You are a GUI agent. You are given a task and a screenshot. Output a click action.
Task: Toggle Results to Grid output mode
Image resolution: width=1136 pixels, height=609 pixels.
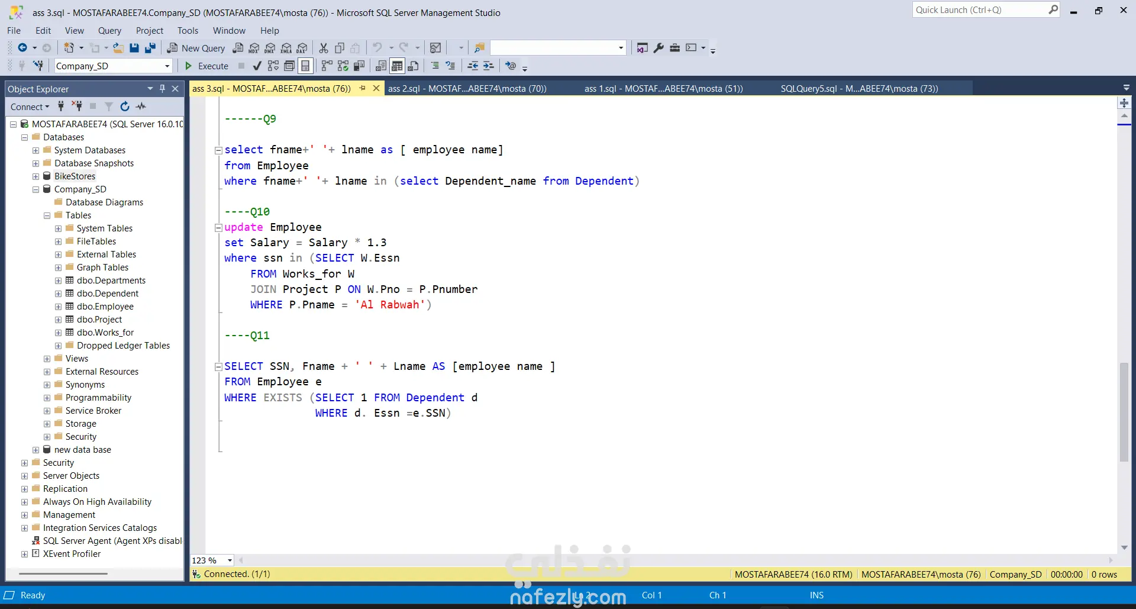click(397, 66)
